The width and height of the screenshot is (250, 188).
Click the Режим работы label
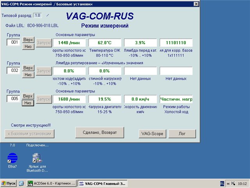176,107
